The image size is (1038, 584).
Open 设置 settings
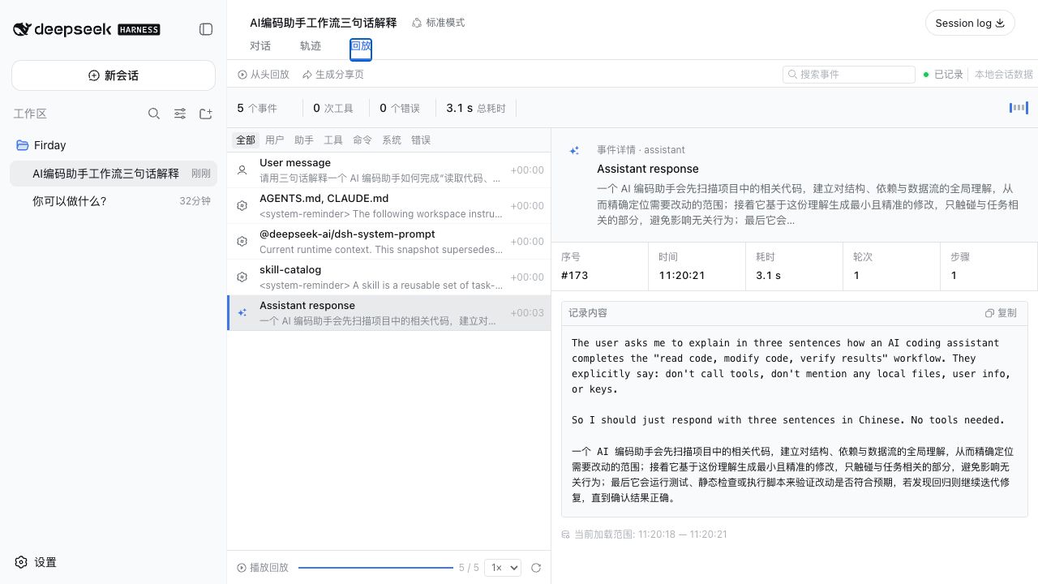[x=36, y=562]
